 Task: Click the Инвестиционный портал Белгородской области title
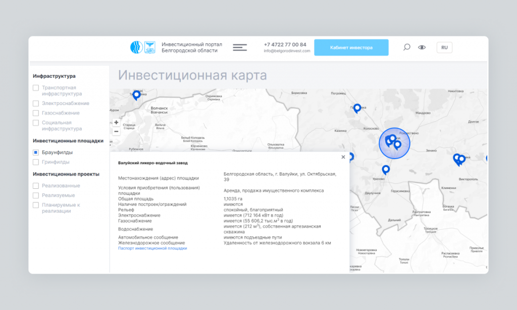coord(192,47)
